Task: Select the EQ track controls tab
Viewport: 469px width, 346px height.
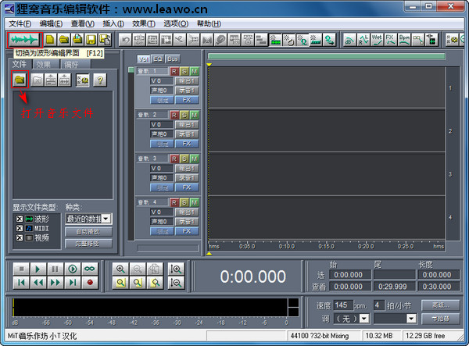Action: click(x=158, y=59)
